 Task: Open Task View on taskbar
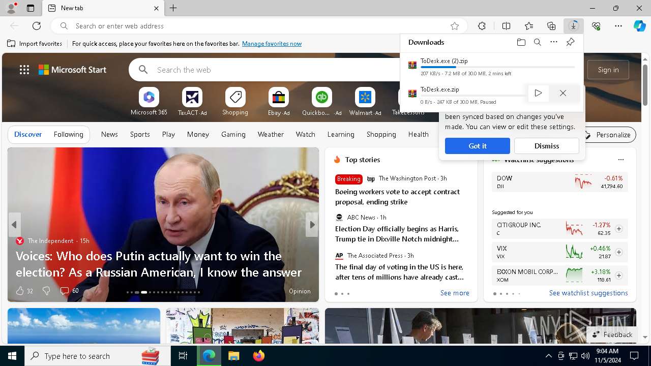pyautogui.click(x=183, y=356)
